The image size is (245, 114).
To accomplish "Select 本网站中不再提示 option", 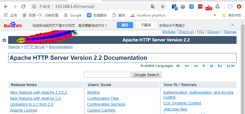I will [172, 25].
